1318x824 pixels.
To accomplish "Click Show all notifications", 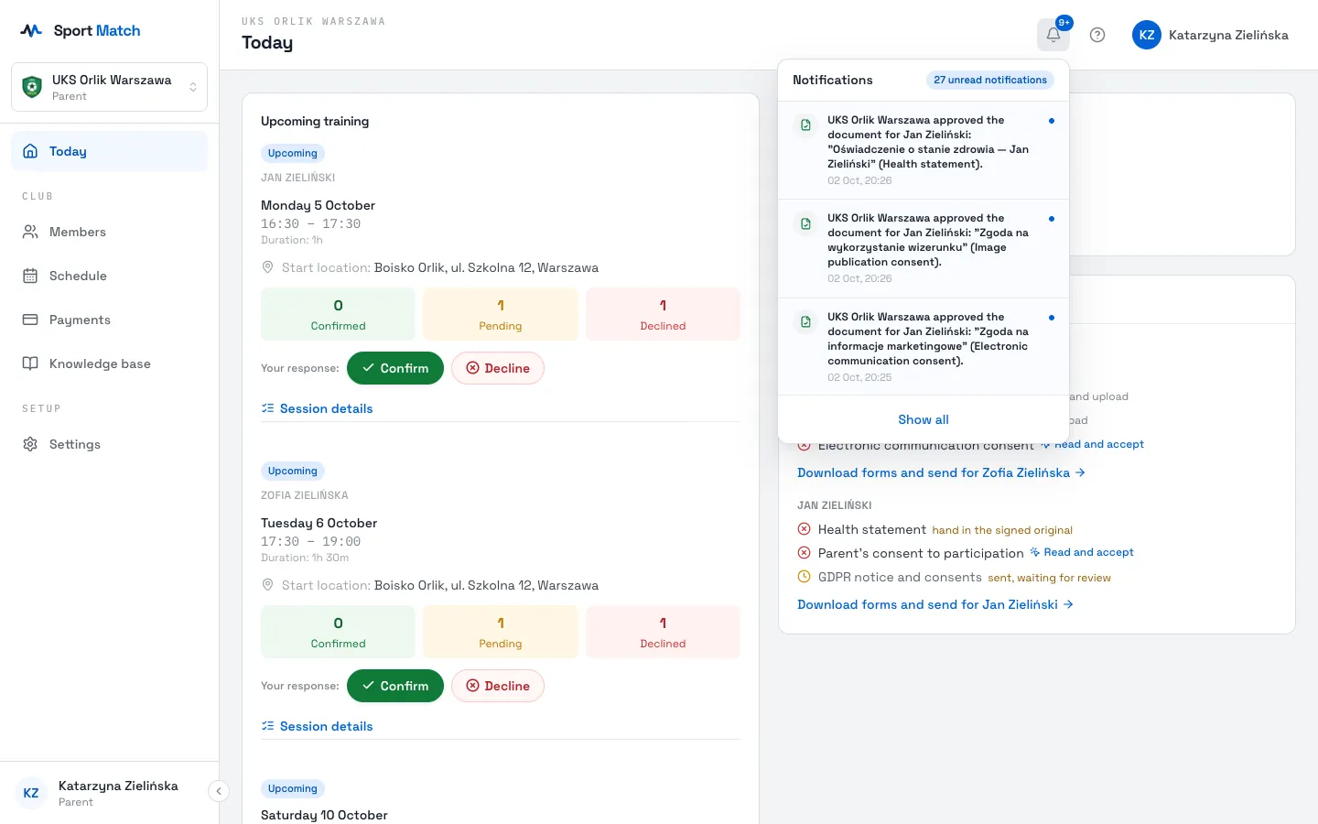I will (x=924, y=419).
